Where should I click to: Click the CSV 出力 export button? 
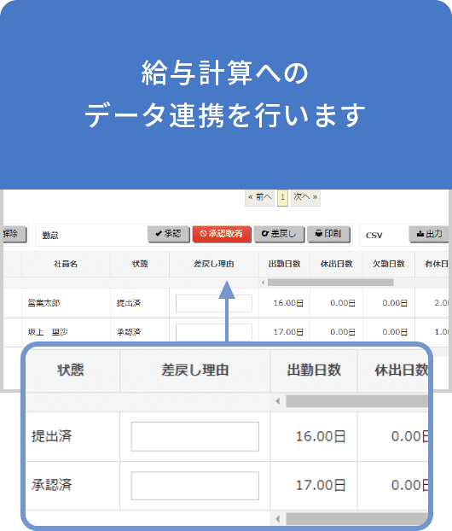[x=430, y=234]
